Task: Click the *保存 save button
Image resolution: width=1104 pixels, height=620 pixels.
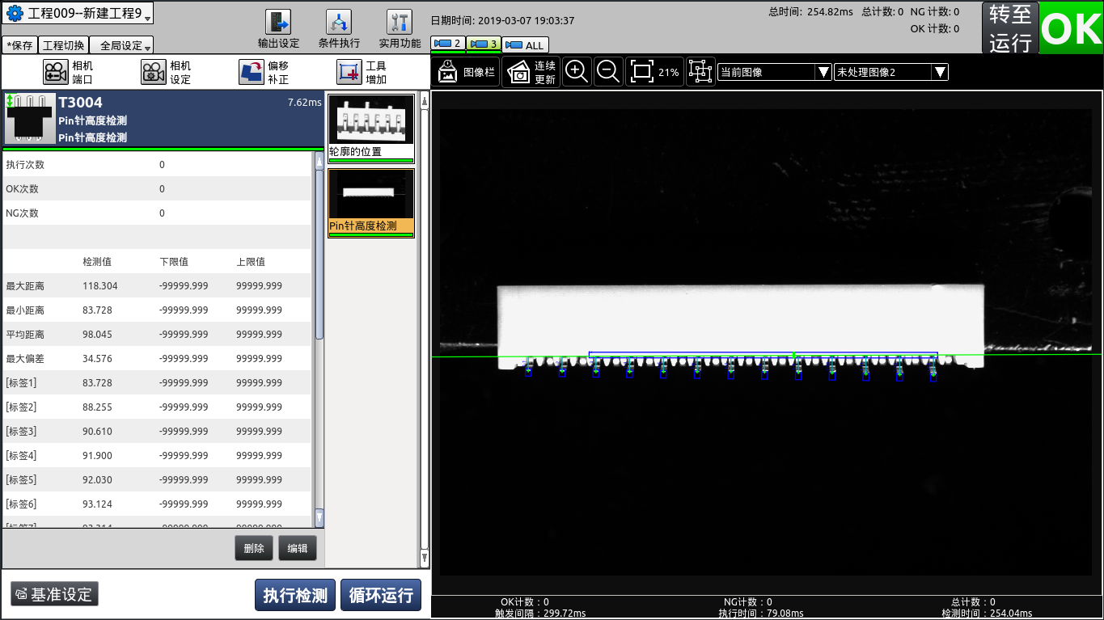Action: pos(20,45)
